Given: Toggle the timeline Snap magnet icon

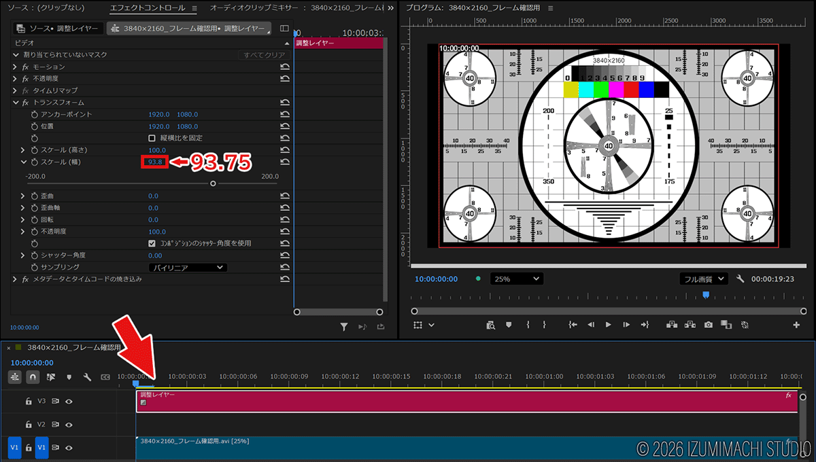Looking at the screenshot, I should pyautogui.click(x=33, y=377).
